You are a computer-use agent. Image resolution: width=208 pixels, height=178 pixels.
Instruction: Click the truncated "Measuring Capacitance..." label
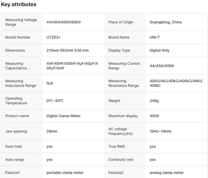point(17,66)
